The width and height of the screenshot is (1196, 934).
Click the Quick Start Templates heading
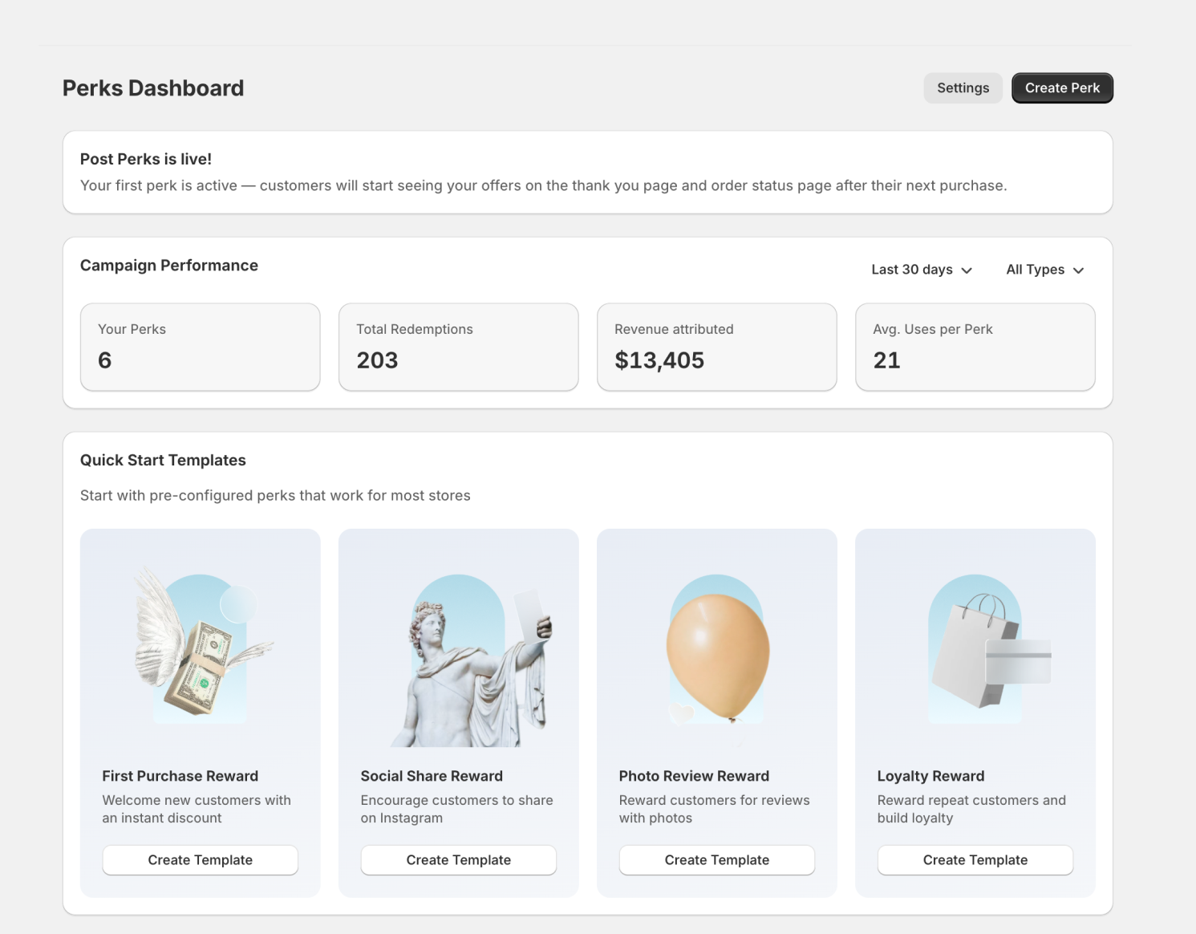tap(163, 461)
